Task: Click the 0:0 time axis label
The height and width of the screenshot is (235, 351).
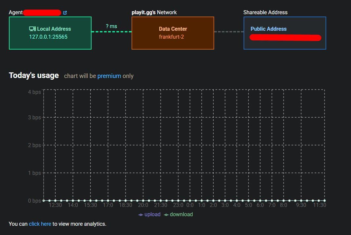Action: coord(190,205)
